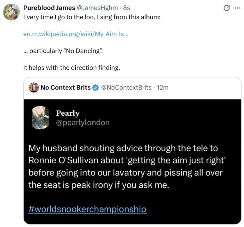Open the three-dot more options menu
The width and height of the screenshot is (244, 227).
(x=237, y=8)
